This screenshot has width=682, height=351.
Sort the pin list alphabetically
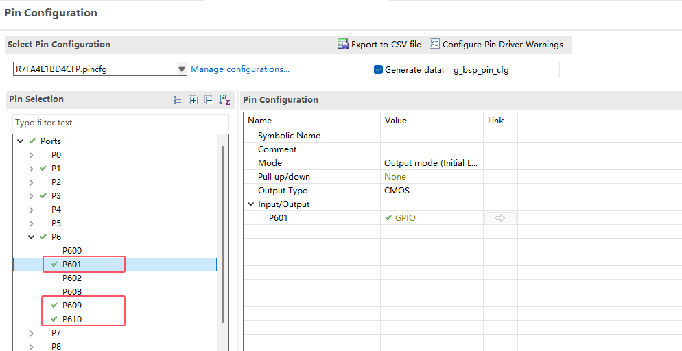[224, 100]
